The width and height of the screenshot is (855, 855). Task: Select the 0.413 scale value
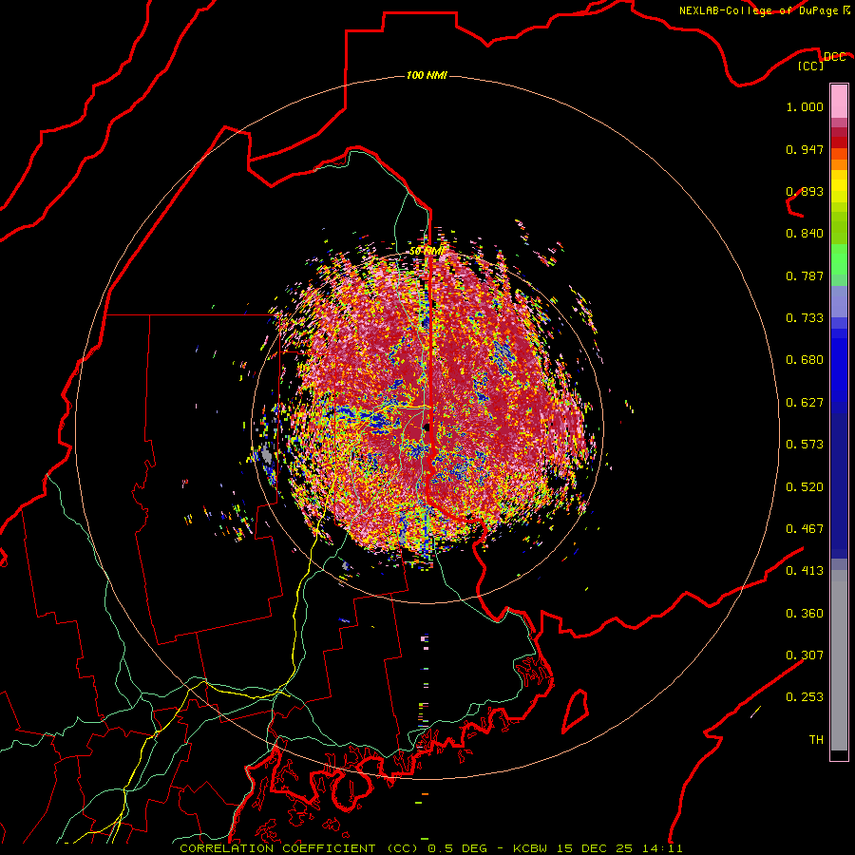(x=805, y=571)
